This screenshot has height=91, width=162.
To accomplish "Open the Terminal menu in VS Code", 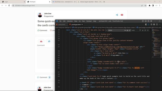I will 89,21.
